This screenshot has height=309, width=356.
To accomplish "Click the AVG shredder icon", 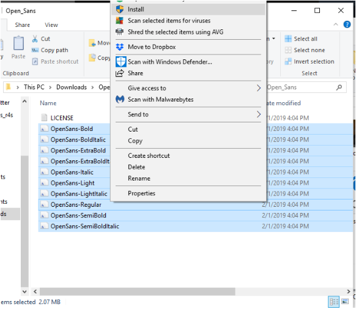I will (120, 32).
